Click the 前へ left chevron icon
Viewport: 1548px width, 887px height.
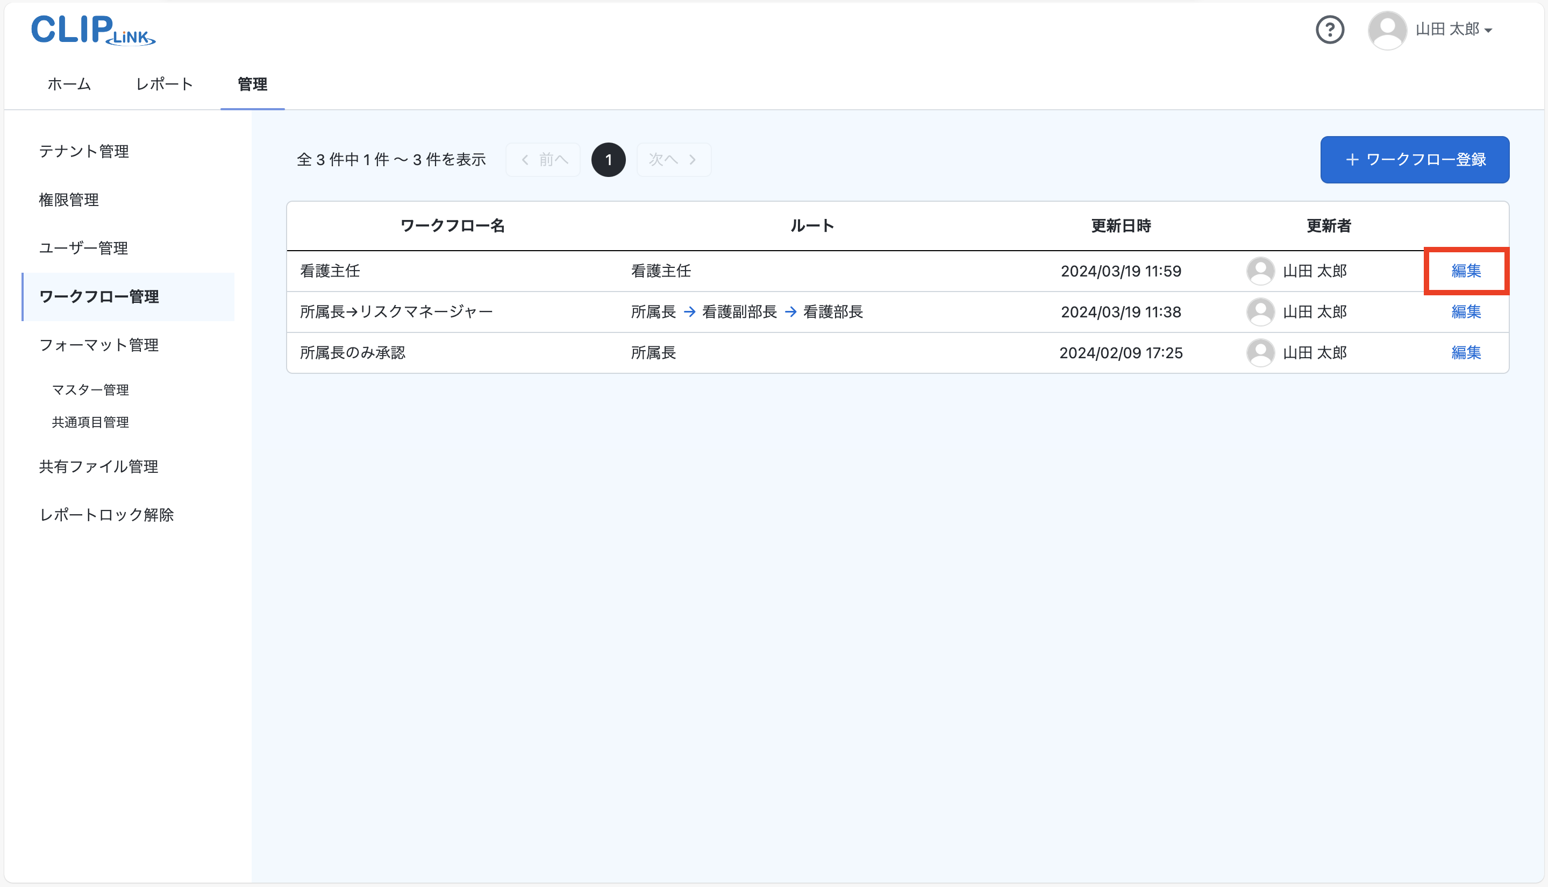524,159
